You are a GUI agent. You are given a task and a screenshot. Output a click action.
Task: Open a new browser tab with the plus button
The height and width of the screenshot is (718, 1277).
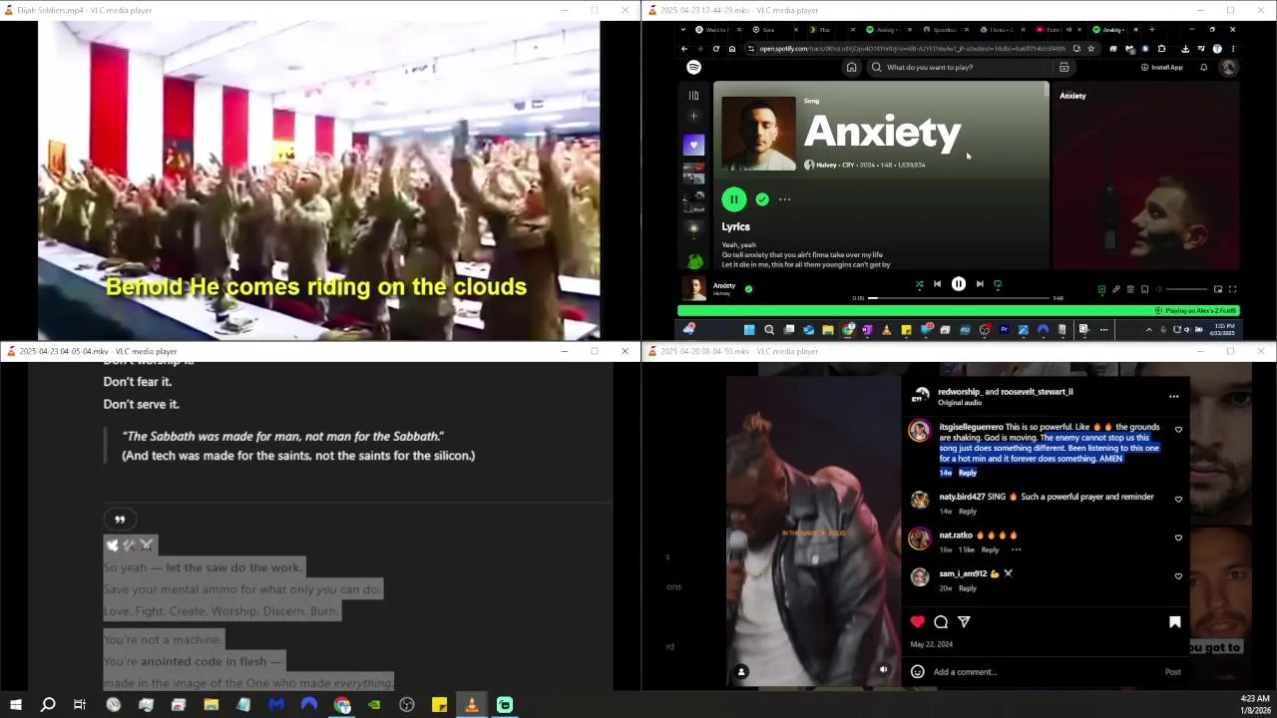click(x=1152, y=30)
